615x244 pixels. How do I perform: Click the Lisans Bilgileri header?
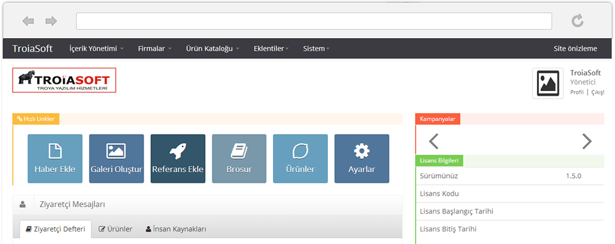pyautogui.click(x=439, y=161)
